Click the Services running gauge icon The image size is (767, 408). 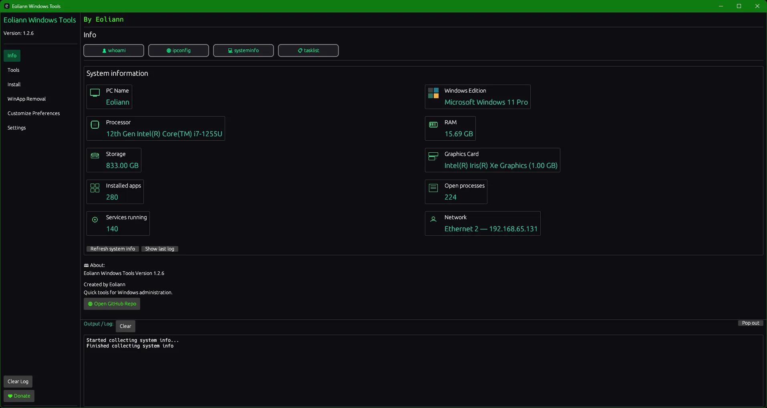point(95,220)
